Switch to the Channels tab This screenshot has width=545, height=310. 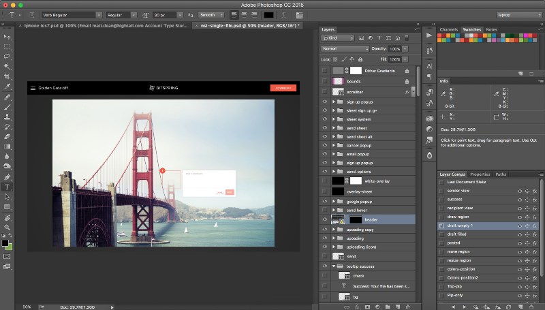[x=448, y=29]
